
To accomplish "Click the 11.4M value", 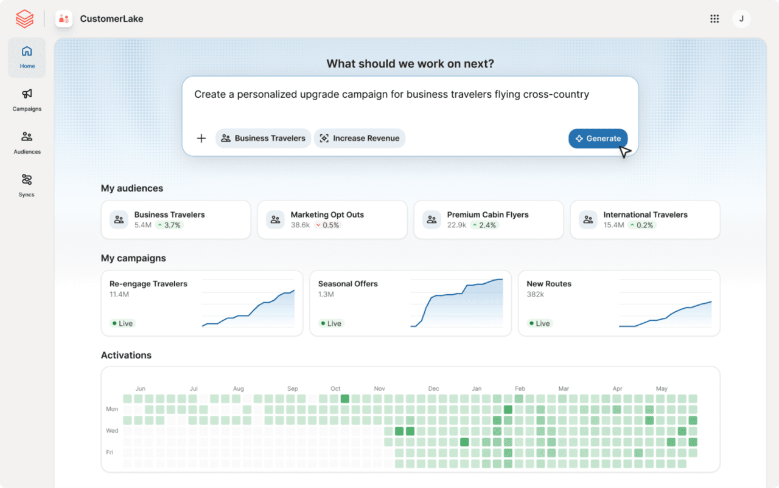I will coord(119,294).
